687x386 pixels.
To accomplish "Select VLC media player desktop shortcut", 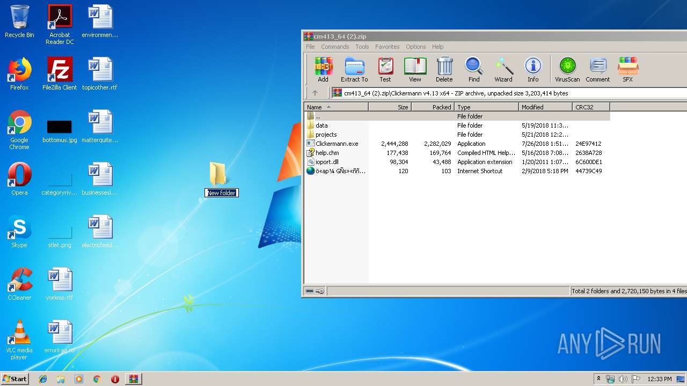I will (x=19, y=340).
